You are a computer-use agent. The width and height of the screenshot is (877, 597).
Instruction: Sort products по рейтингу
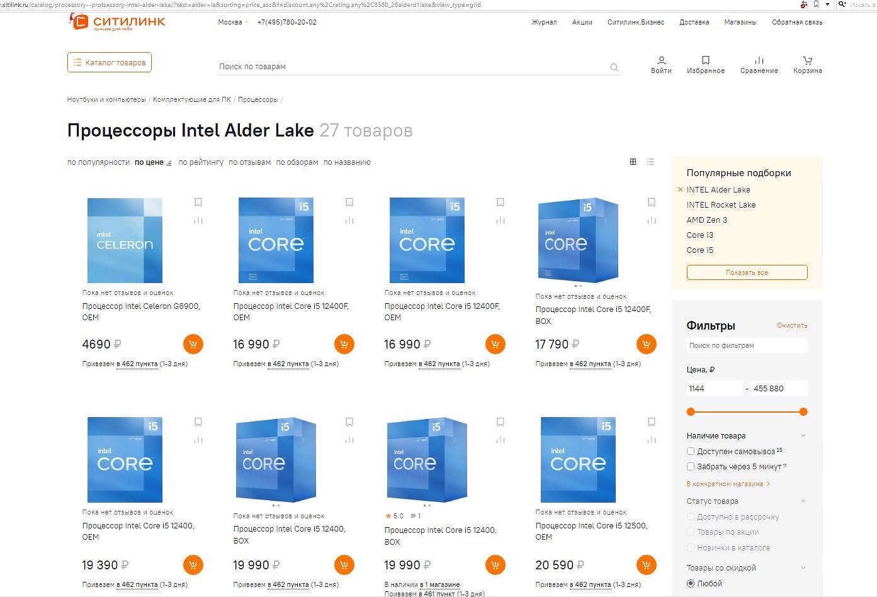pos(200,162)
